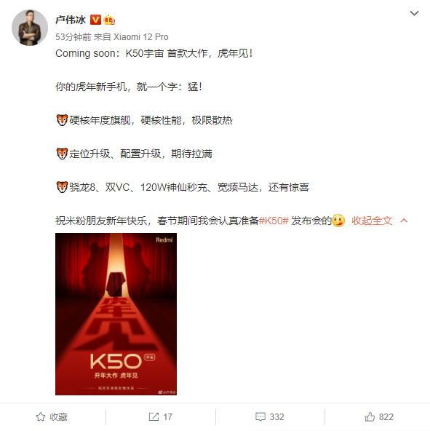Collapse post with 收起全文 link
Viewport: 430px width, 431px height.
pyautogui.click(x=372, y=221)
